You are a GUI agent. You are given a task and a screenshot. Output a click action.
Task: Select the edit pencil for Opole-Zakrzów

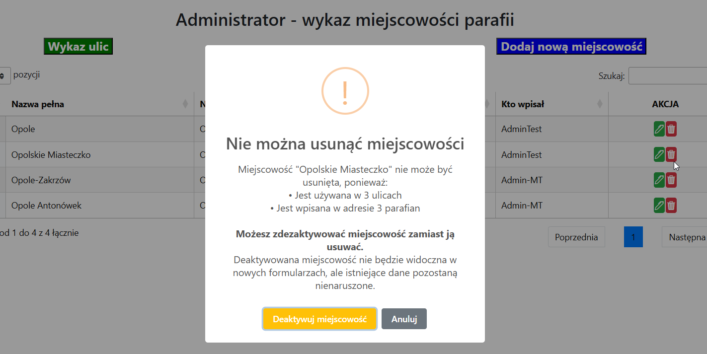[658, 180]
